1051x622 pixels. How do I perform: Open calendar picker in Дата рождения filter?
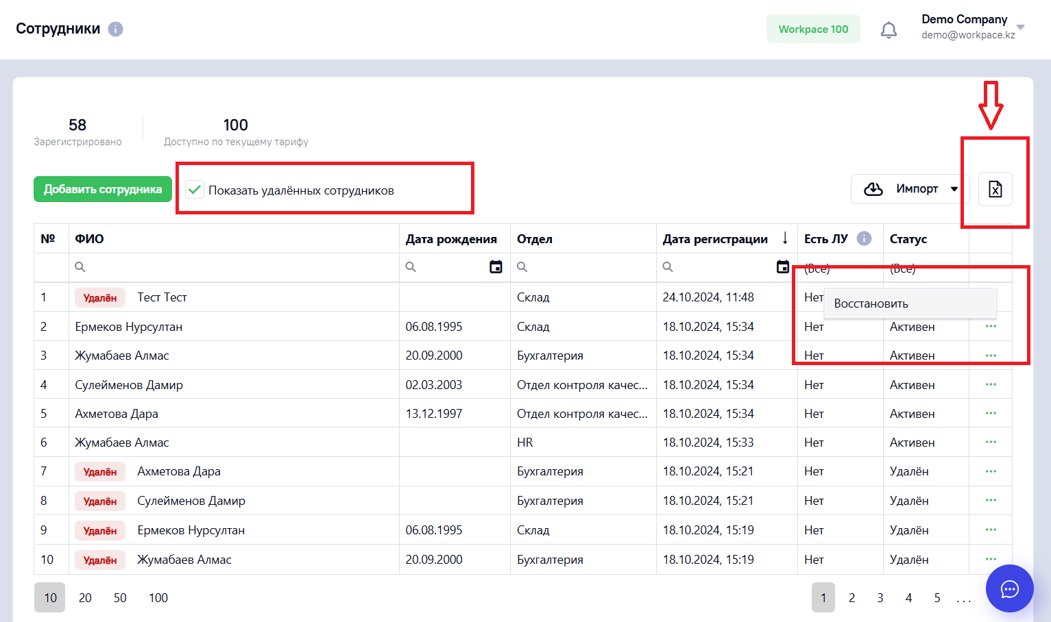point(496,267)
